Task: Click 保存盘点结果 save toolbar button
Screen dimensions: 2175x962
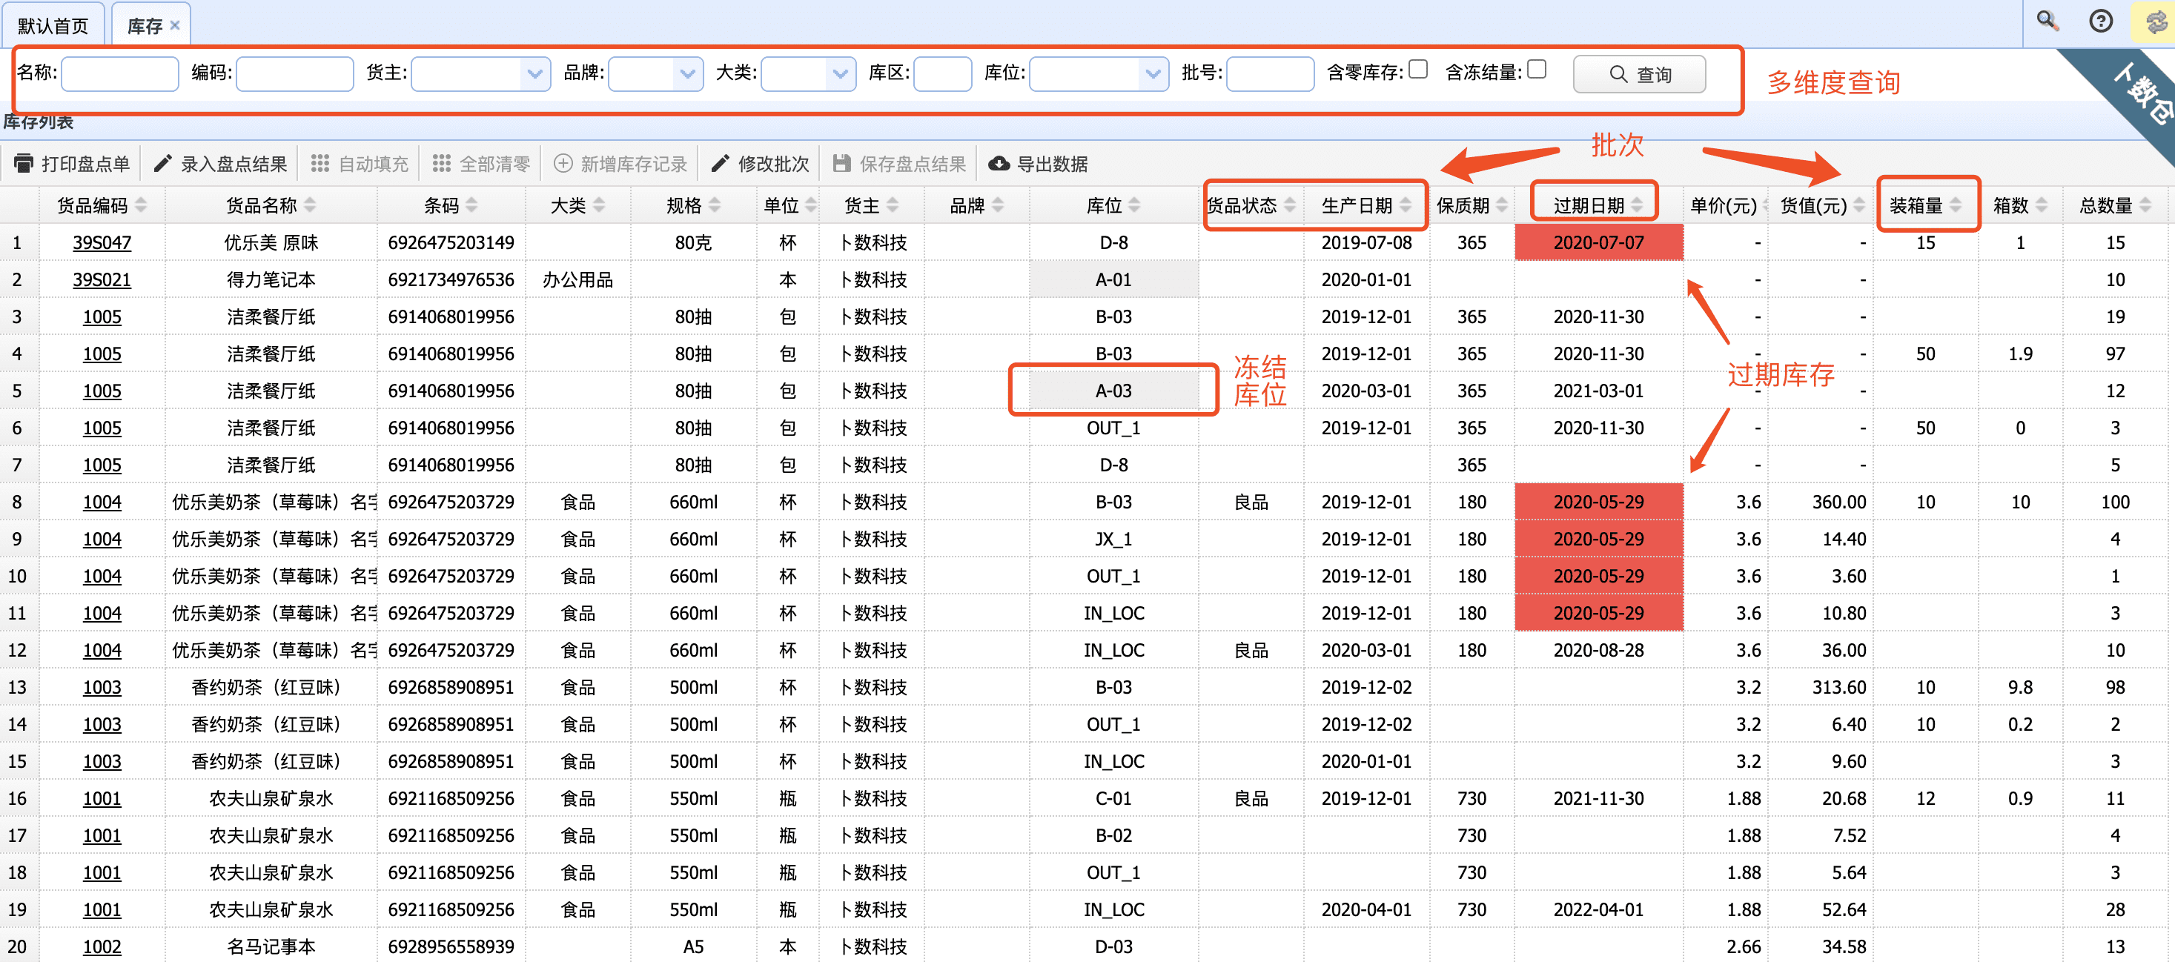Action: click(x=900, y=164)
